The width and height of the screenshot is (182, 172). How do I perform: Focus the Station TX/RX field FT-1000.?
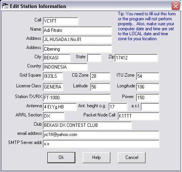click(x=77, y=98)
